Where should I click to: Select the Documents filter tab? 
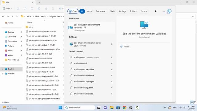[101, 11]
